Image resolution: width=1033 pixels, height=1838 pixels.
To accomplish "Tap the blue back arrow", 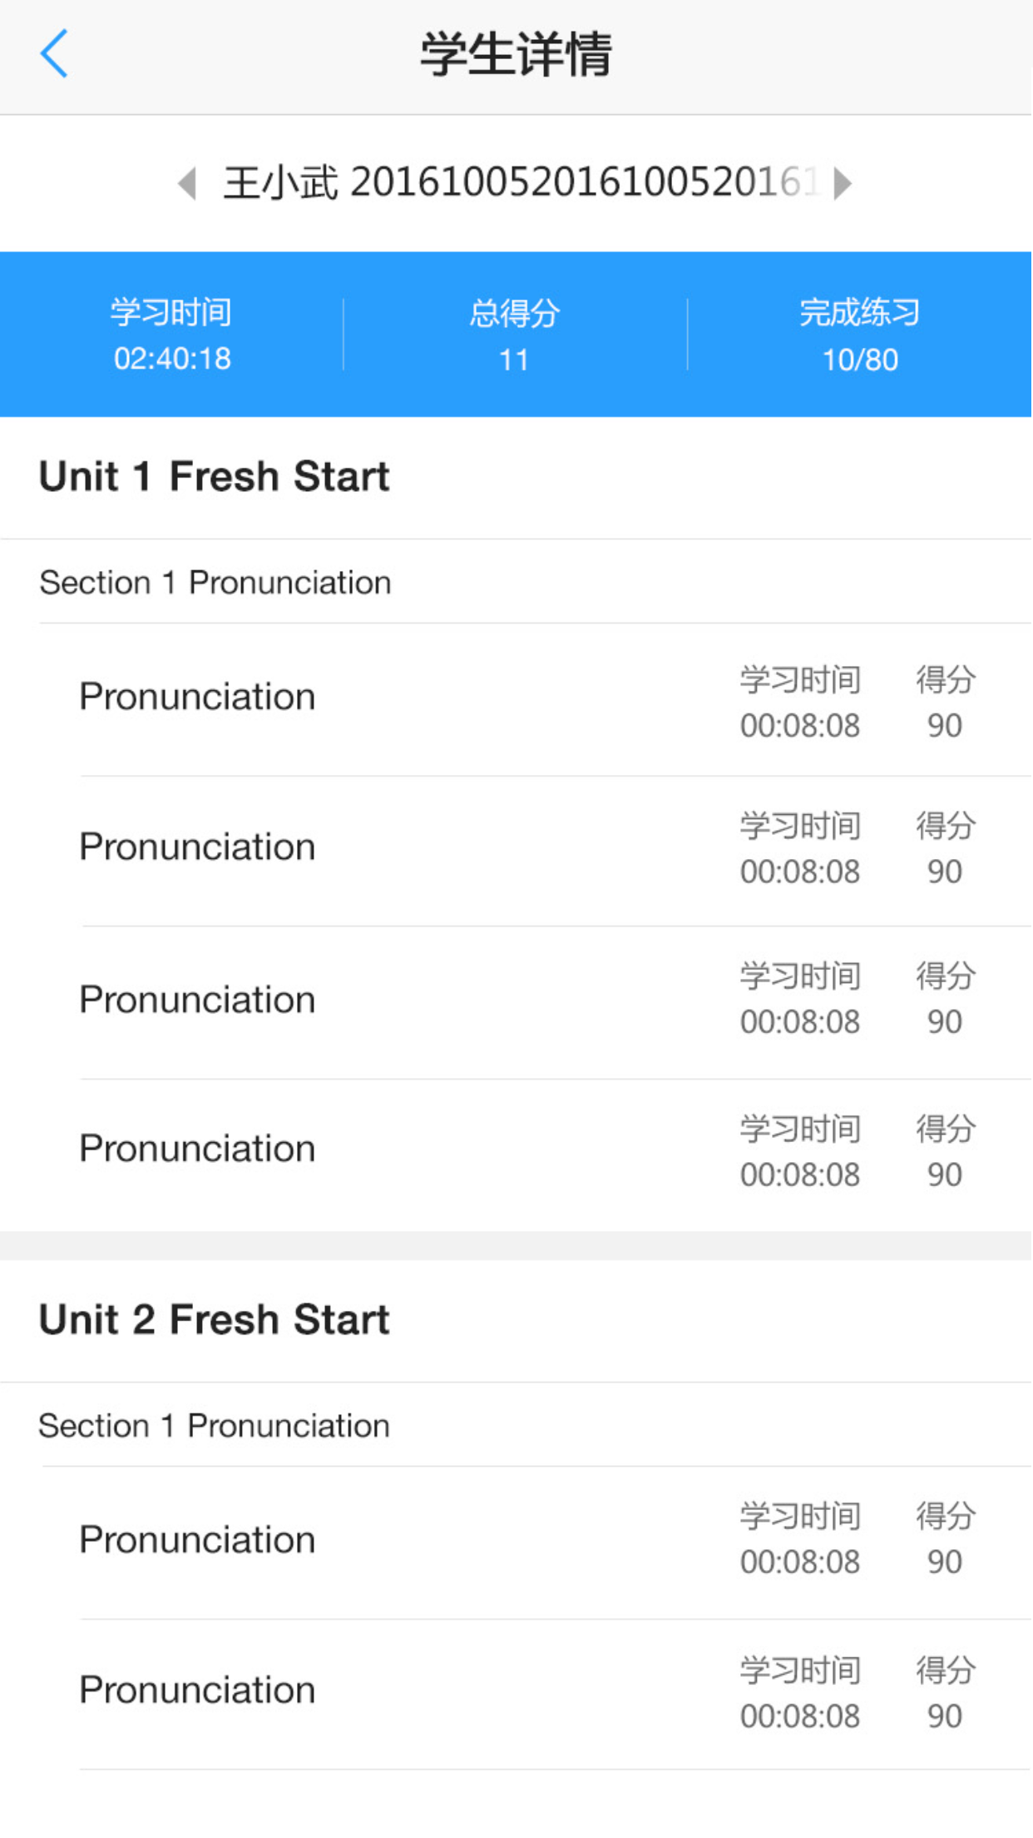I will point(55,54).
